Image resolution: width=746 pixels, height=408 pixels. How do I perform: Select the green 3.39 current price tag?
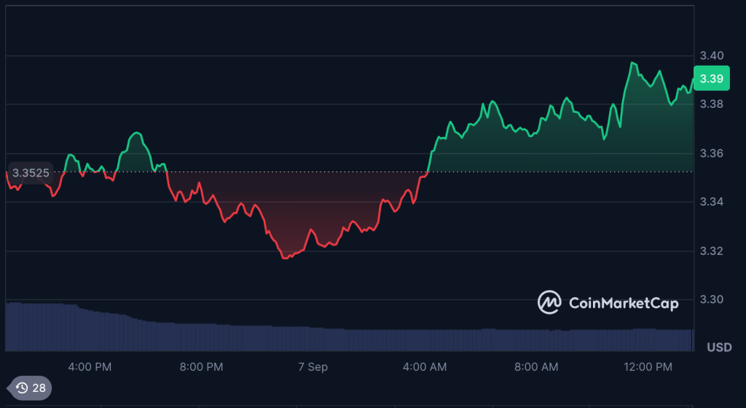[x=710, y=79]
